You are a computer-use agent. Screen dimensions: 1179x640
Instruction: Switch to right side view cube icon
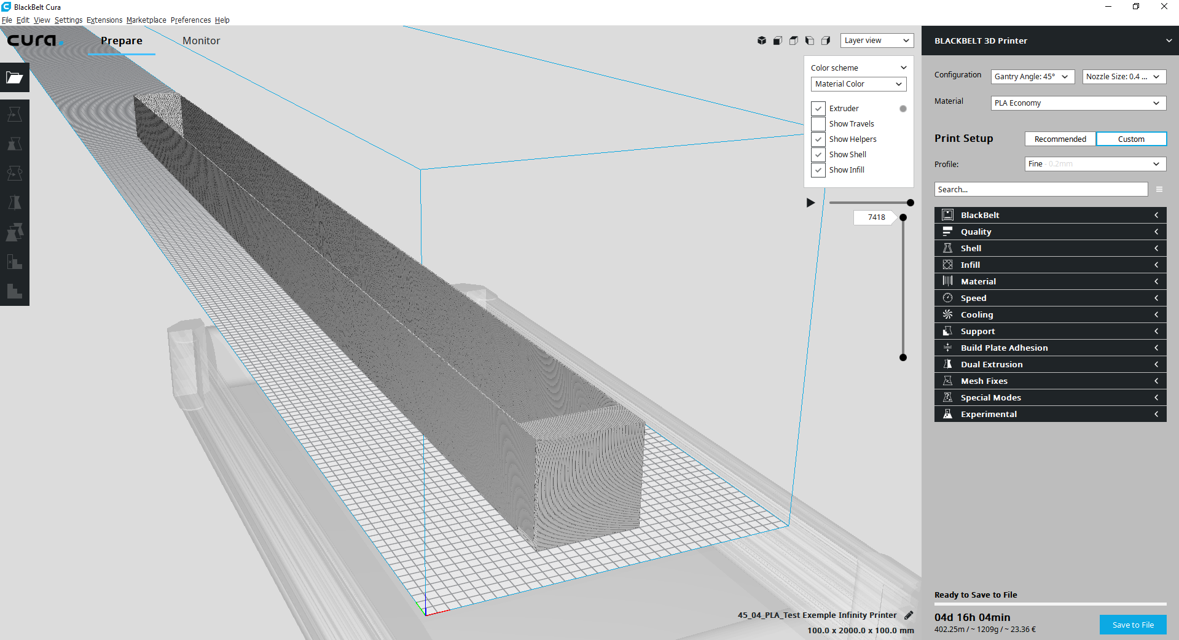coord(826,41)
